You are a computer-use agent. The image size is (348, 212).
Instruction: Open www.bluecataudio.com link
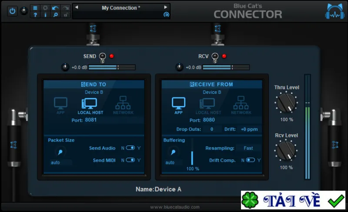175,207
